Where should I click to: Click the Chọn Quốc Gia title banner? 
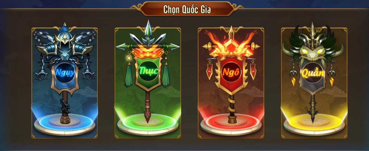(x=187, y=9)
